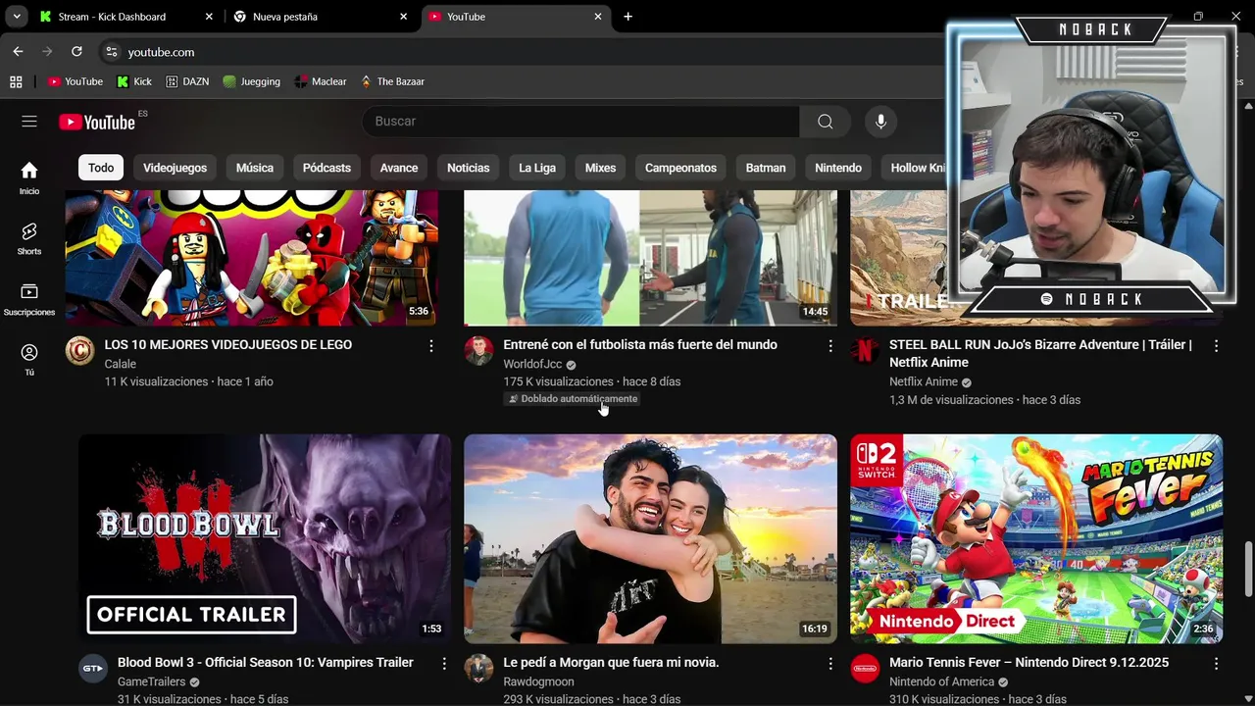
Task: Close the Nueva pestaña tab
Action: 403,17
